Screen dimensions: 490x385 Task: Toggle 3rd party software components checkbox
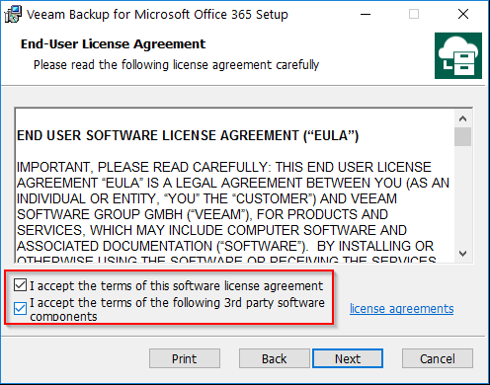(20, 308)
